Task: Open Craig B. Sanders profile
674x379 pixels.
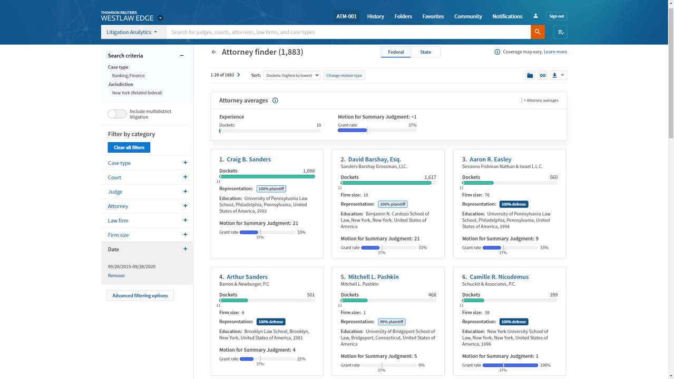Action: [249, 159]
